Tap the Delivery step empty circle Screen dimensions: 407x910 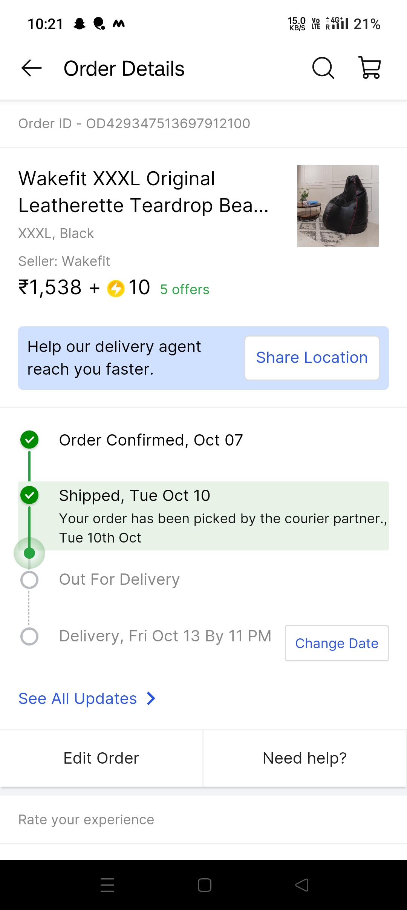coord(29,636)
